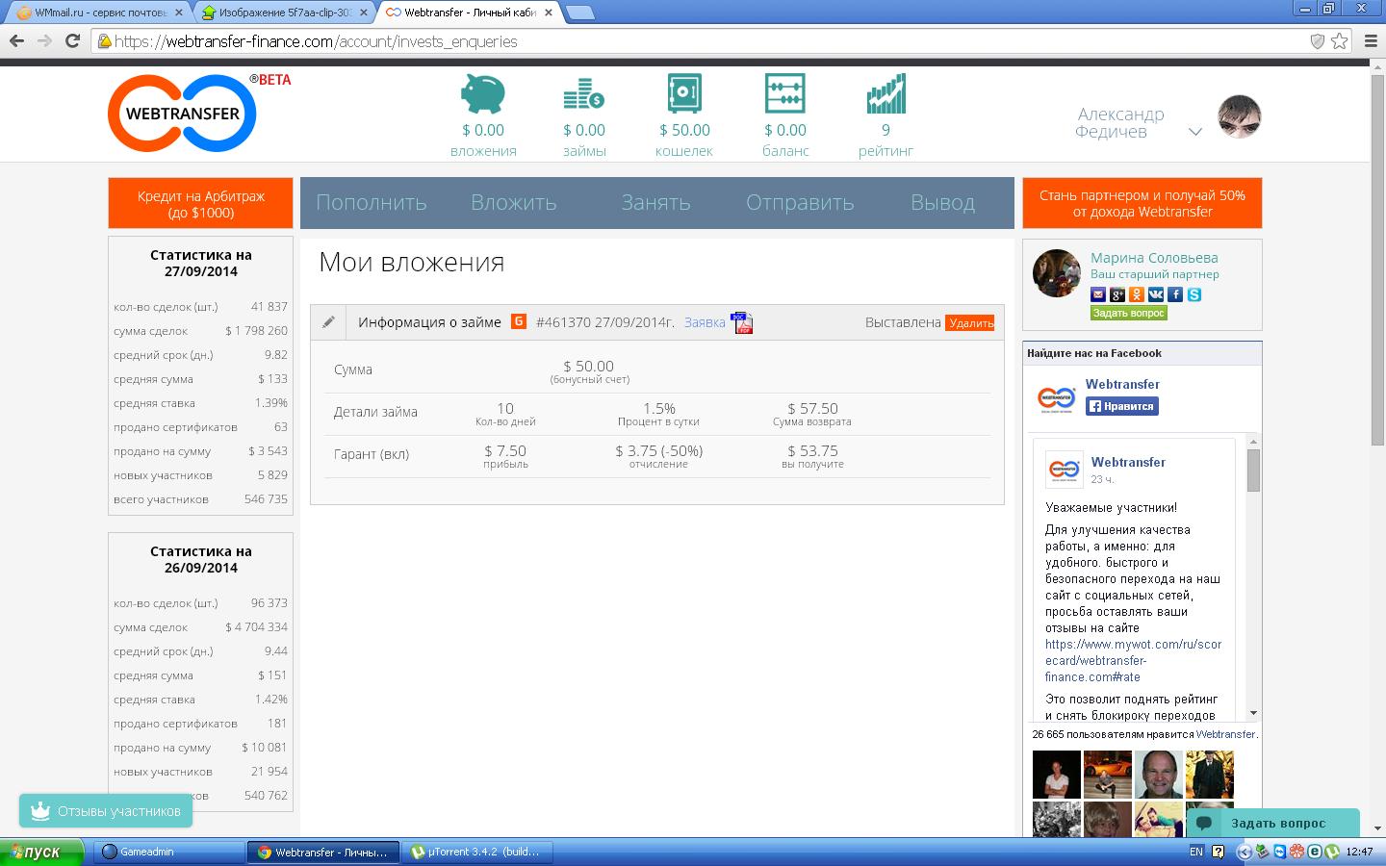Click Facebook widget scrollbar thumb

(1253, 470)
